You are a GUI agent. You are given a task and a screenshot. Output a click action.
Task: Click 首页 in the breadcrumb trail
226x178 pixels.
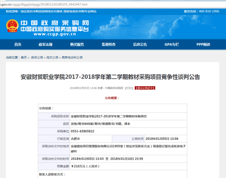pyautogui.click(x=24, y=57)
